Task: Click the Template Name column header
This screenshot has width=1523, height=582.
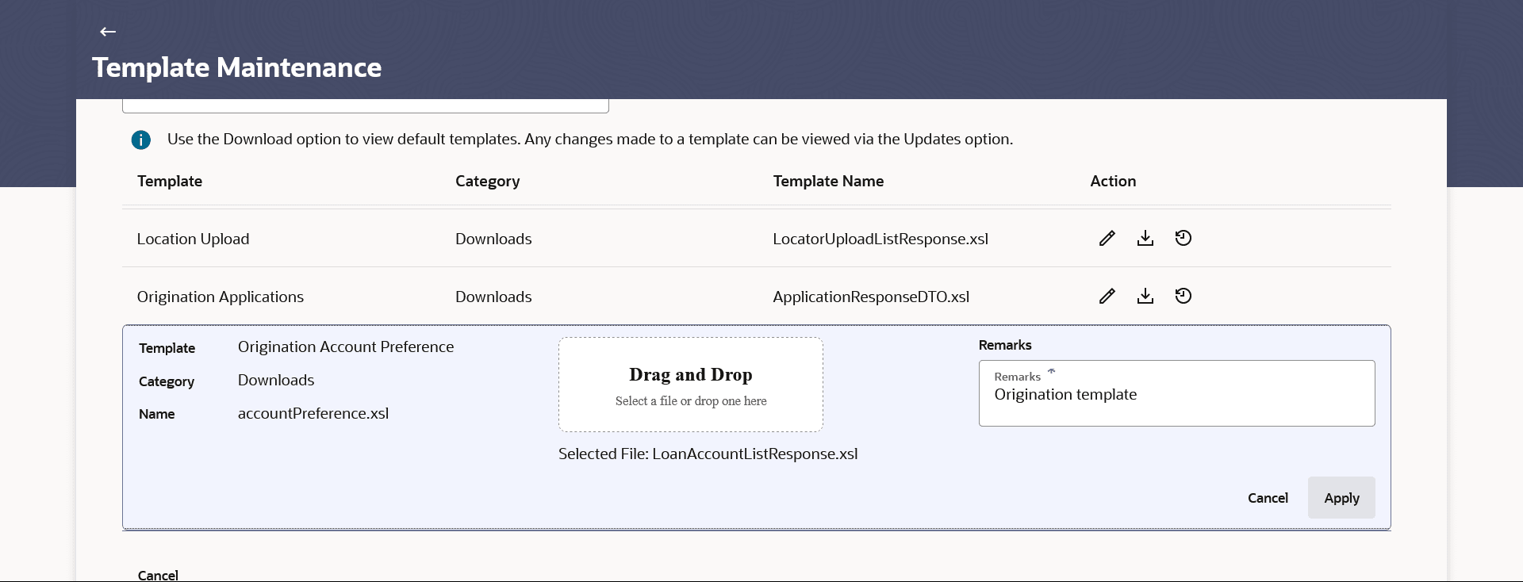Action: (x=828, y=181)
